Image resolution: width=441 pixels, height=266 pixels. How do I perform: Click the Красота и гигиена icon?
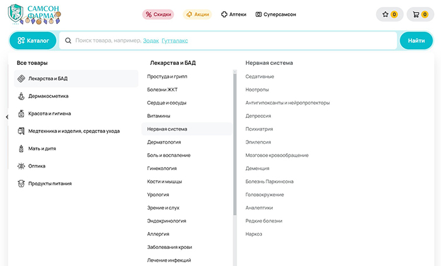21,114
